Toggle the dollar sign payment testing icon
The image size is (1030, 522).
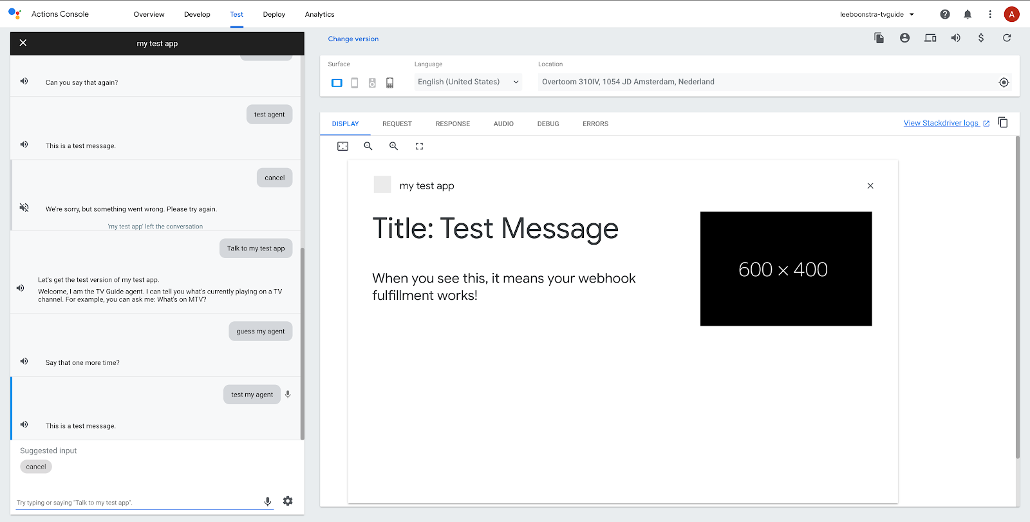click(x=981, y=38)
